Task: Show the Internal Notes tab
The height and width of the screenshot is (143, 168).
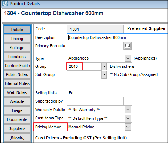Action: tap(17, 83)
